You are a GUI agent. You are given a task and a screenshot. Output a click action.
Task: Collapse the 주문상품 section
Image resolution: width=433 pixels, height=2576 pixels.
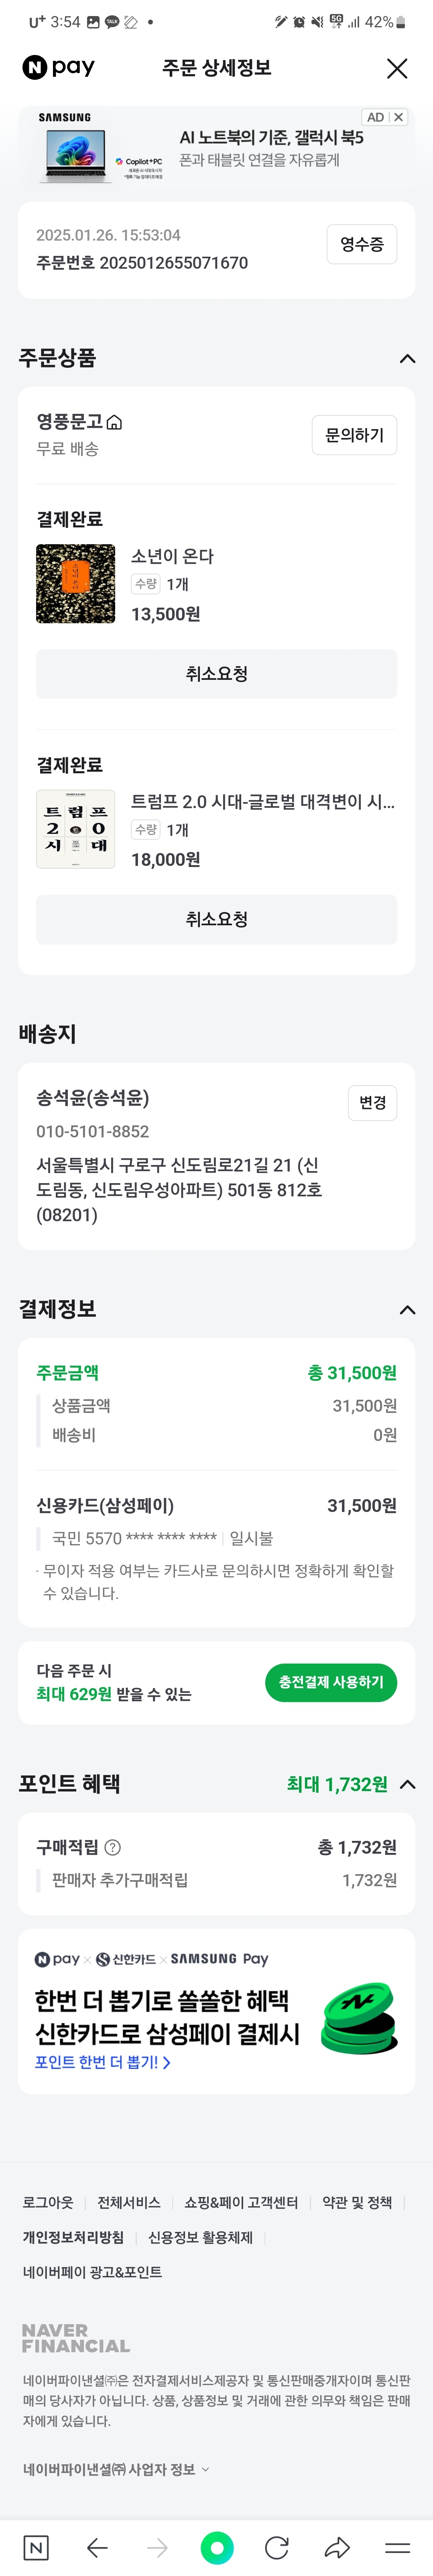coord(407,358)
